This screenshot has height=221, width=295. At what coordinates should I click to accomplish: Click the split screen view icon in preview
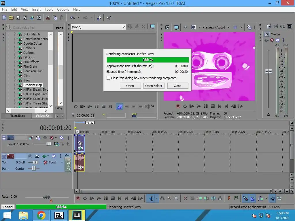click(193, 27)
